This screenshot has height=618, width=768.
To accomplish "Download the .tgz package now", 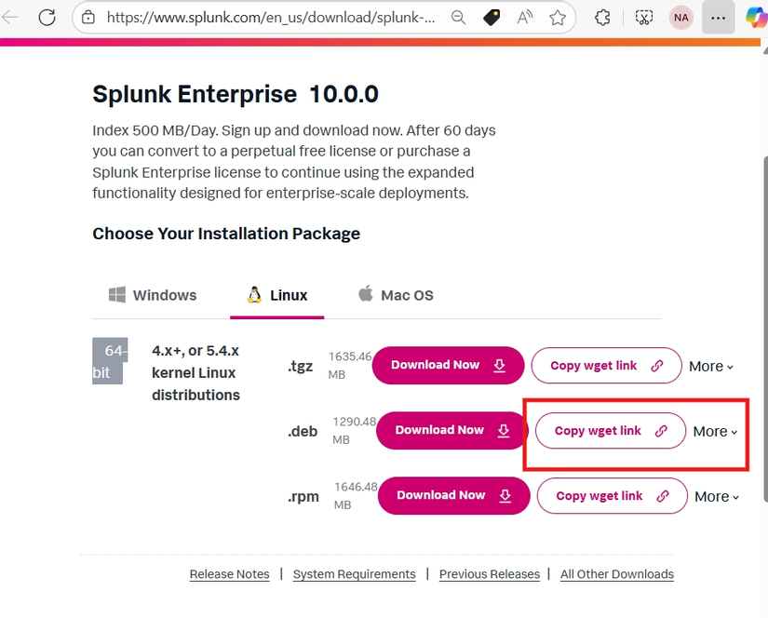I will click(448, 366).
